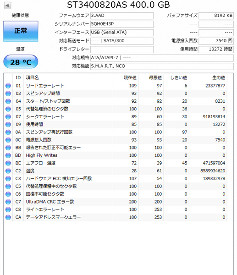Click the ATA/ATAPI-7 standard field
The height and width of the screenshot is (275, 237).
pos(162,58)
